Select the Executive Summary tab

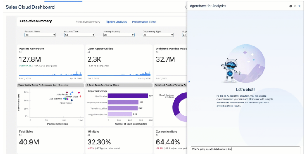point(88,22)
